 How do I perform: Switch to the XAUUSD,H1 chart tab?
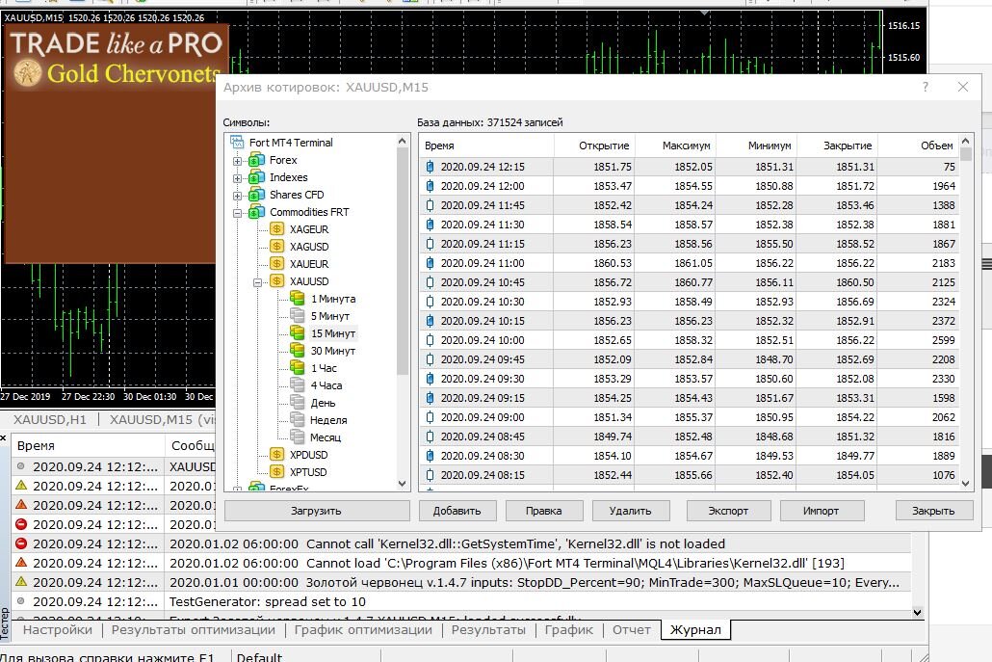(x=50, y=419)
